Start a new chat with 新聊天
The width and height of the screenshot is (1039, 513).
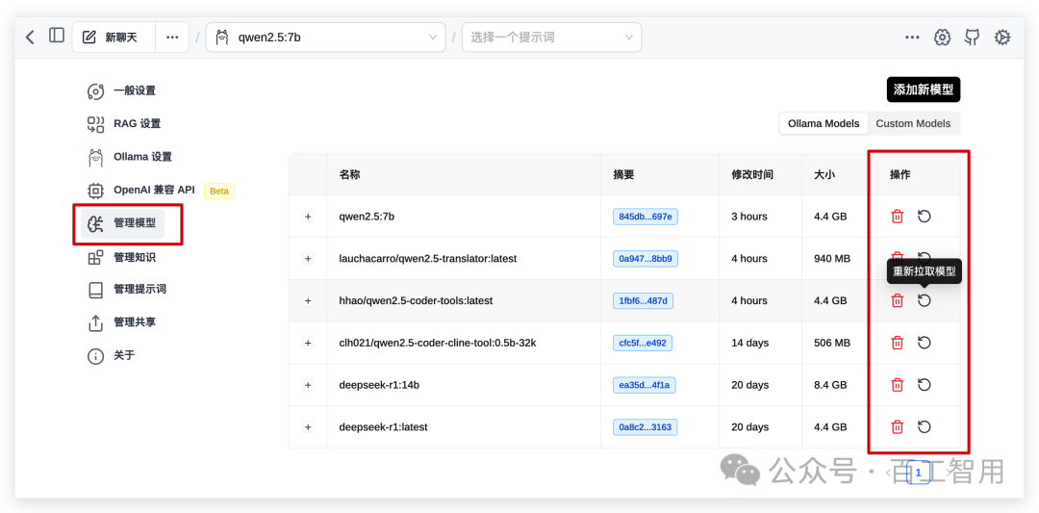pyautogui.click(x=114, y=38)
